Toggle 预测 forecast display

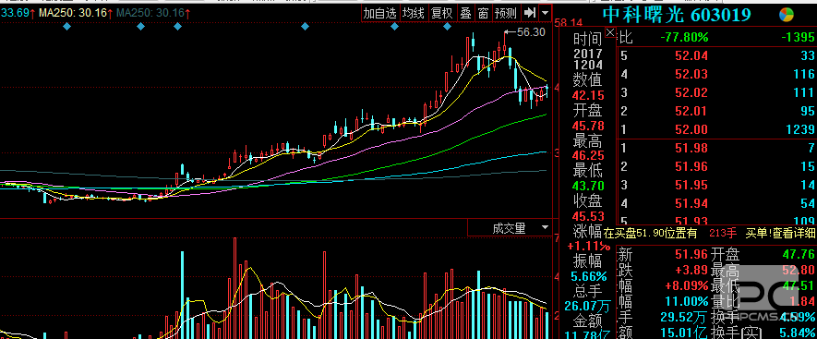[x=506, y=13]
